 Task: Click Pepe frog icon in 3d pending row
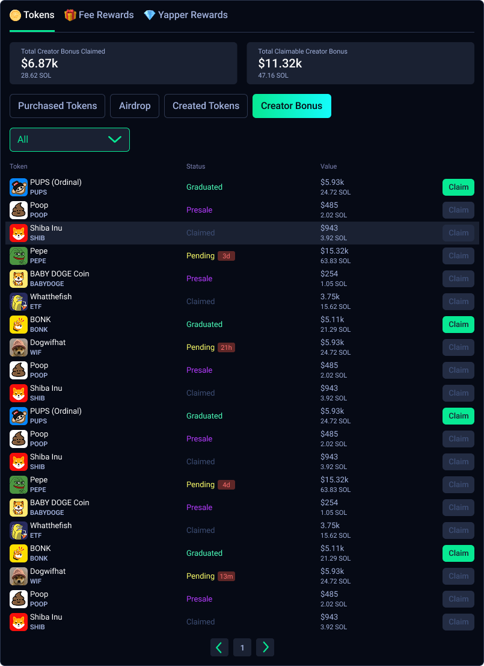pyautogui.click(x=19, y=256)
